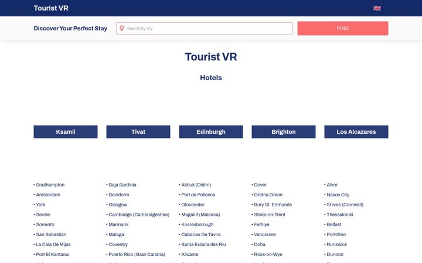Open the Baja Sardinia city link
Image resolution: width=422 pixels, height=263 pixels.
coord(122,185)
